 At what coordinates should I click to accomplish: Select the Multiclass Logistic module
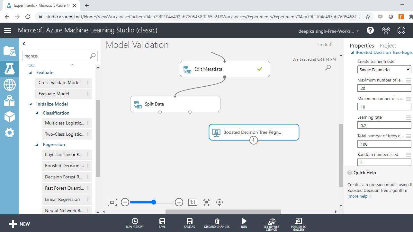67,123
